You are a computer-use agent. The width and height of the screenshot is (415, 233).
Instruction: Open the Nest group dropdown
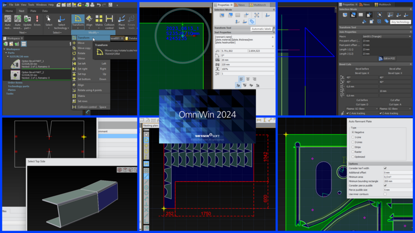tap(23, 33)
